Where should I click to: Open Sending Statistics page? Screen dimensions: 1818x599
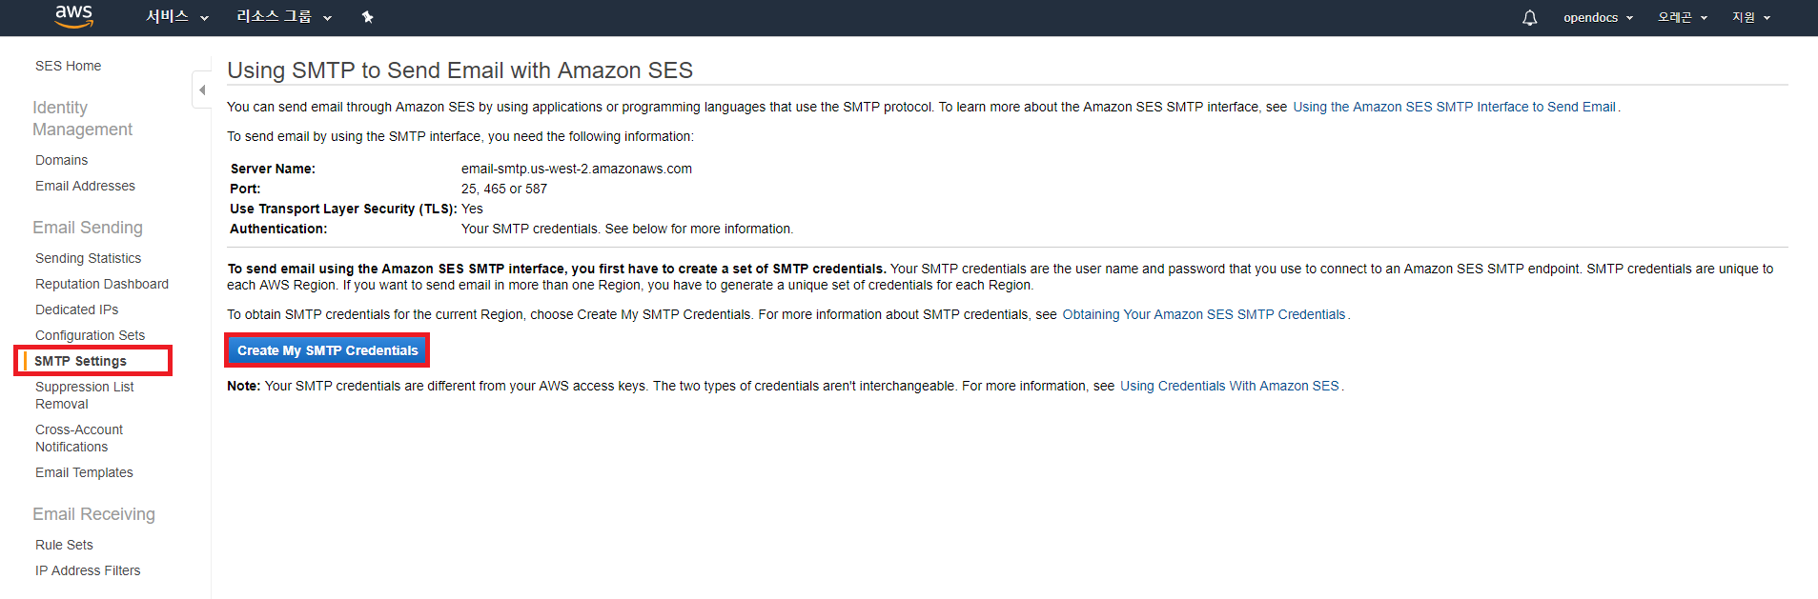(88, 258)
